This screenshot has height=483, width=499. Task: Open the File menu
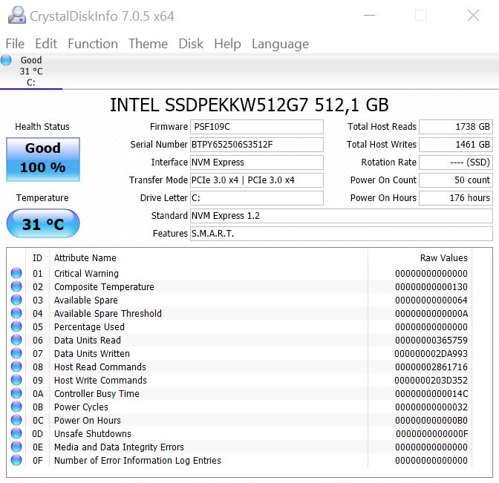15,44
